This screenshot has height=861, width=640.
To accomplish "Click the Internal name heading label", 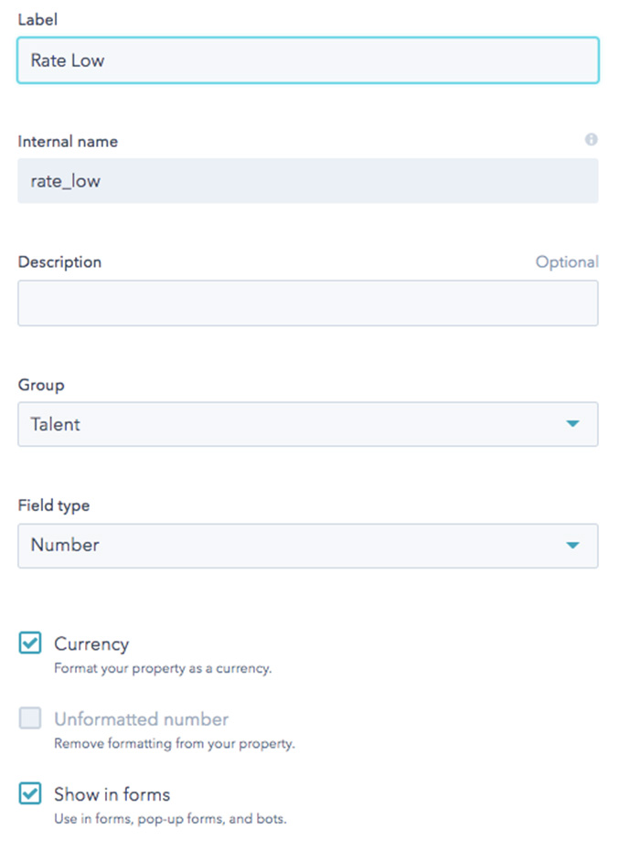I will (68, 141).
